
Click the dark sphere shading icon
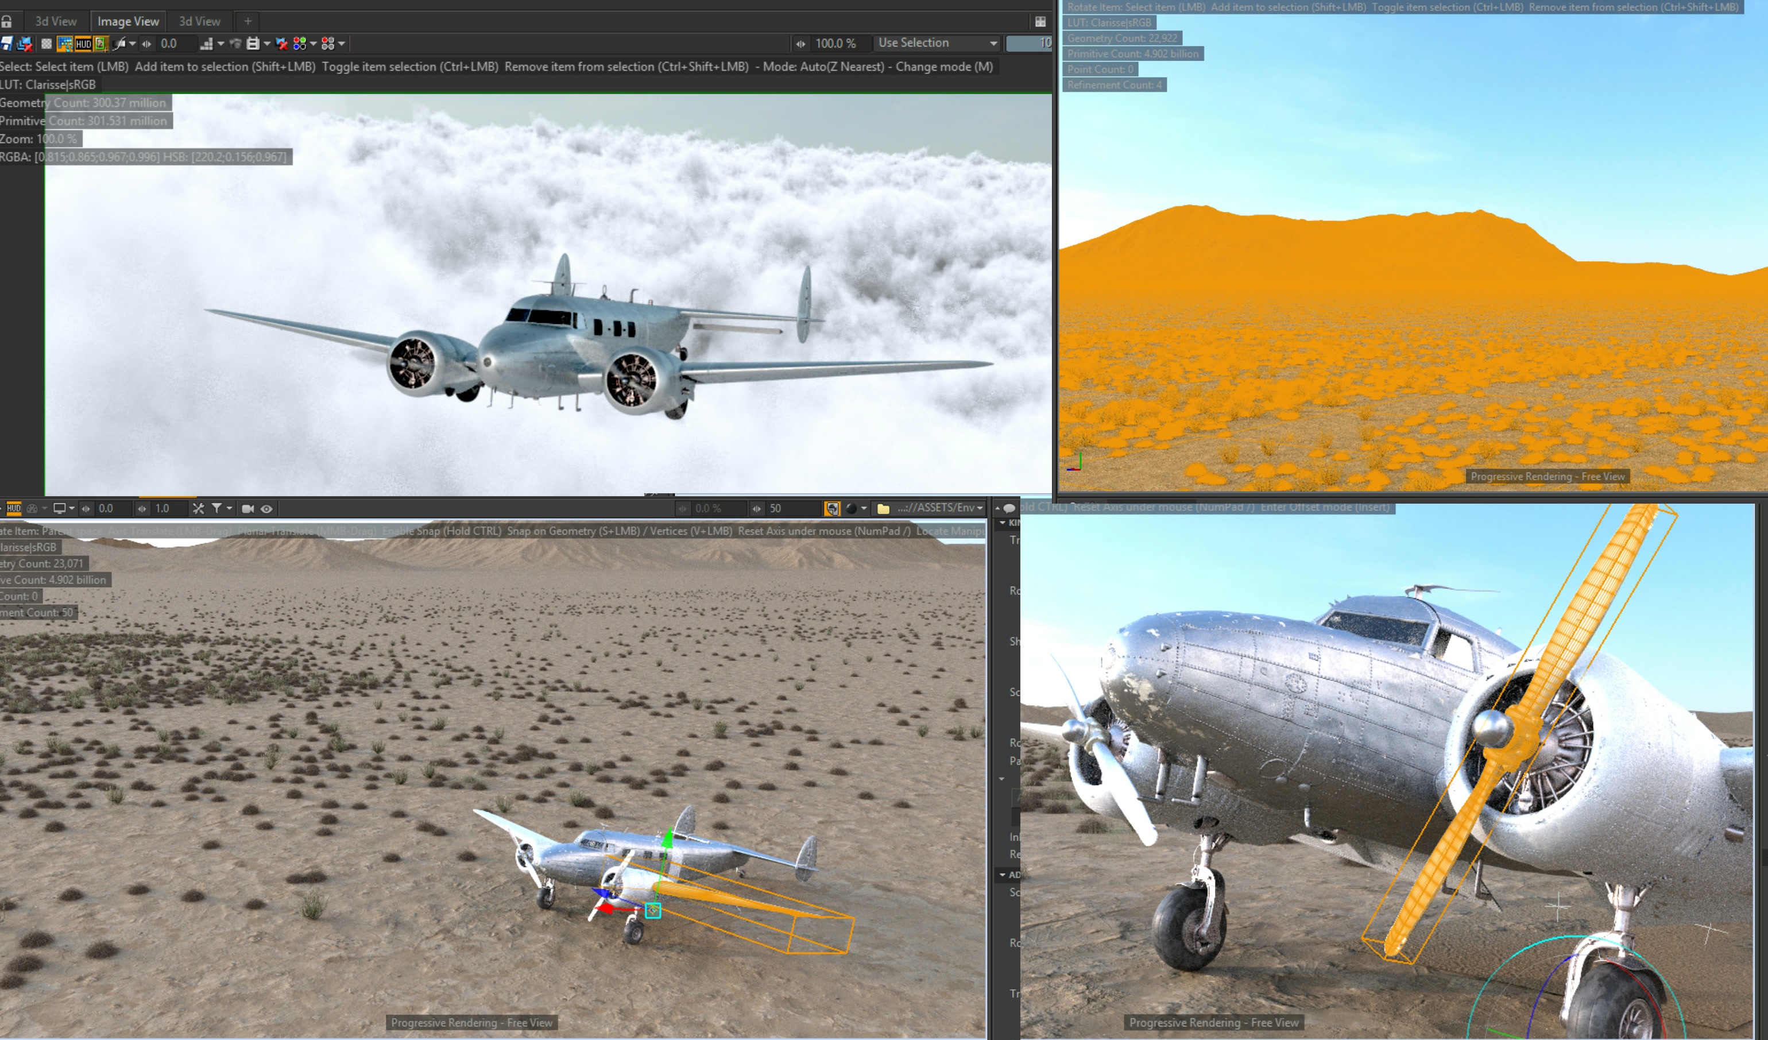click(x=851, y=509)
